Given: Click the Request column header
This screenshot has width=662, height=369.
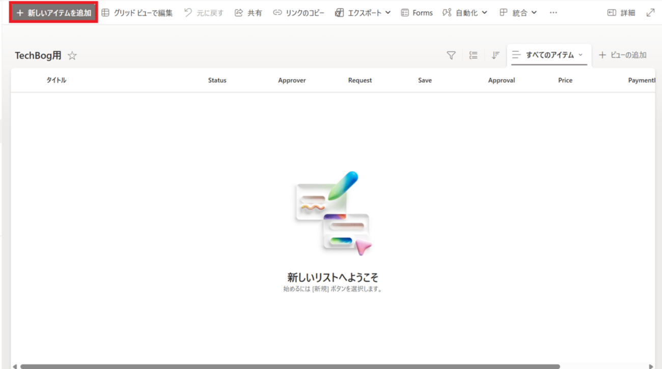Looking at the screenshot, I should tap(360, 80).
